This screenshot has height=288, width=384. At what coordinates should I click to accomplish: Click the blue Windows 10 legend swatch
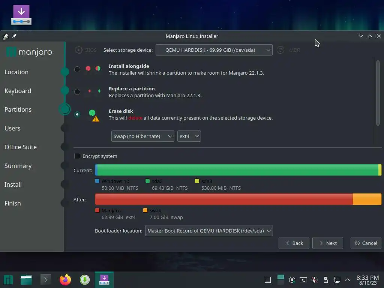[x=97, y=181]
